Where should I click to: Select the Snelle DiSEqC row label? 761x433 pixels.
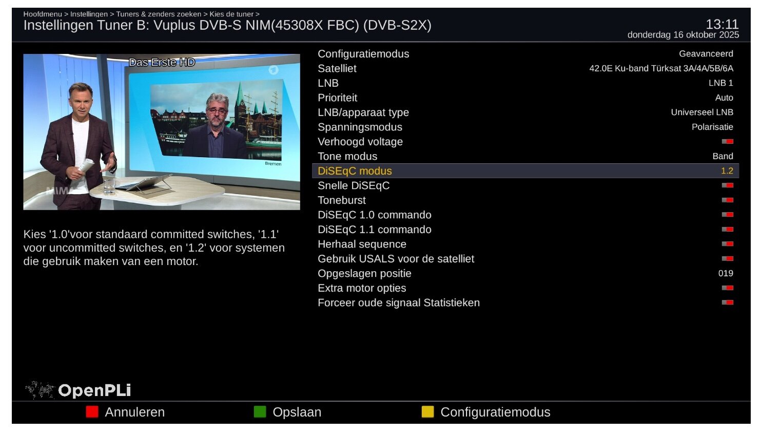(x=354, y=185)
